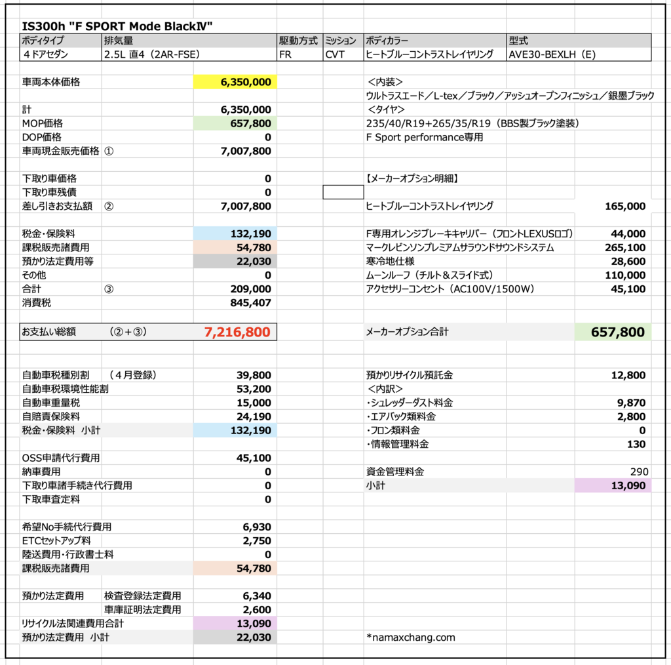
Task: Select the "DOP価格" label
Action: click(41, 137)
